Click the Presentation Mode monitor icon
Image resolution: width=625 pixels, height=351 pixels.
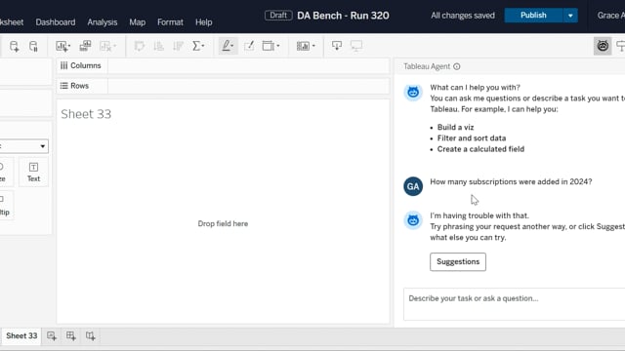(356, 46)
